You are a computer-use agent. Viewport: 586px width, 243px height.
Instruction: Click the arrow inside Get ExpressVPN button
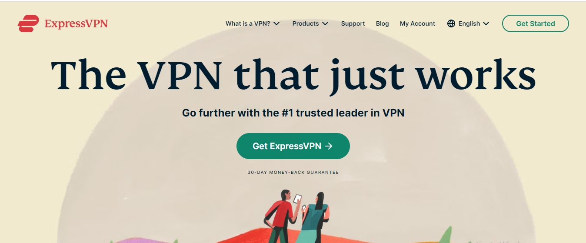(329, 146)
